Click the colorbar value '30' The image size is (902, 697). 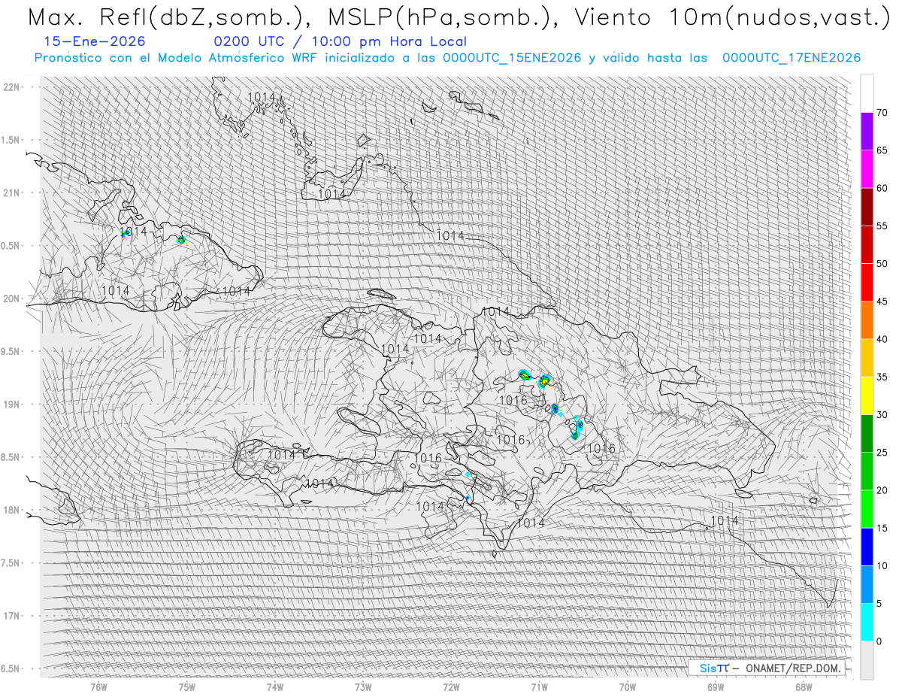pos(882,414)
